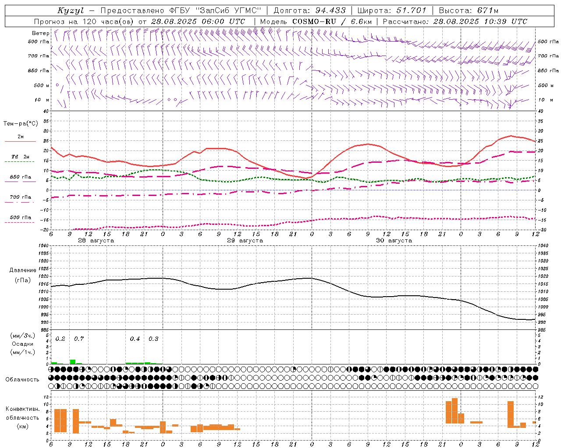This screenshot has height=448, width=561.
Task: Click the "Ветер" wind panel label
Action: (x=40, y=33)
